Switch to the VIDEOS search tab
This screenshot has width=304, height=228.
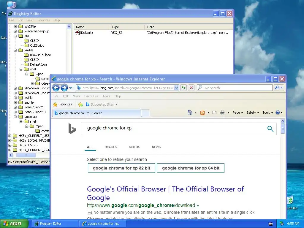pos(134,147)
